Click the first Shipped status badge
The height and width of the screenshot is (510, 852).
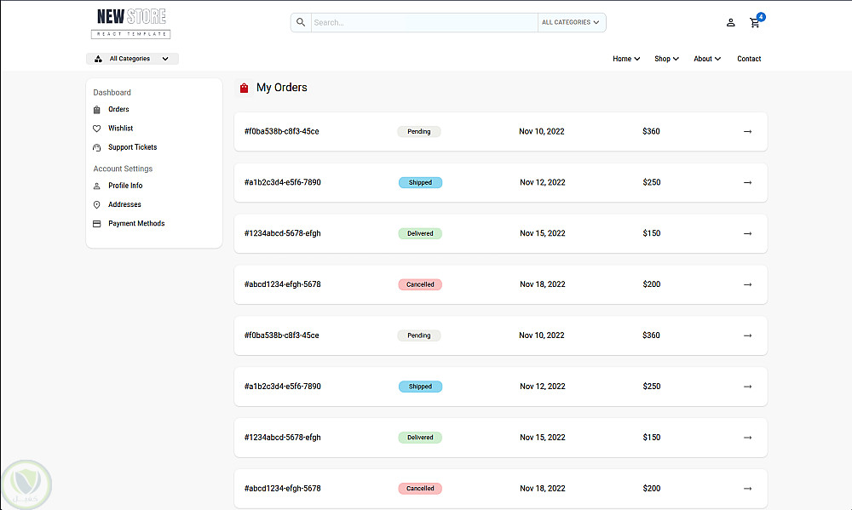pos(421,182)
